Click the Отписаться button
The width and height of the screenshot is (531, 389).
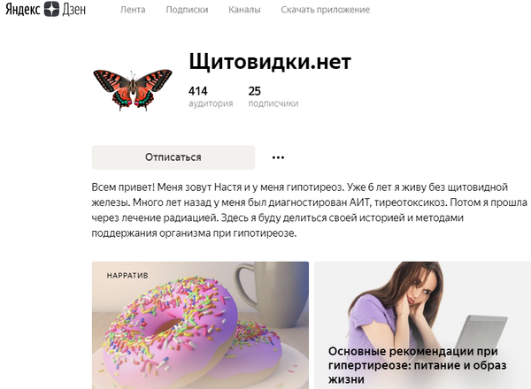[x=173, y=157]
